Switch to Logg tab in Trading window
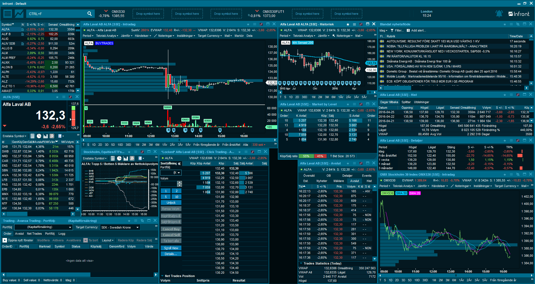 62,234
